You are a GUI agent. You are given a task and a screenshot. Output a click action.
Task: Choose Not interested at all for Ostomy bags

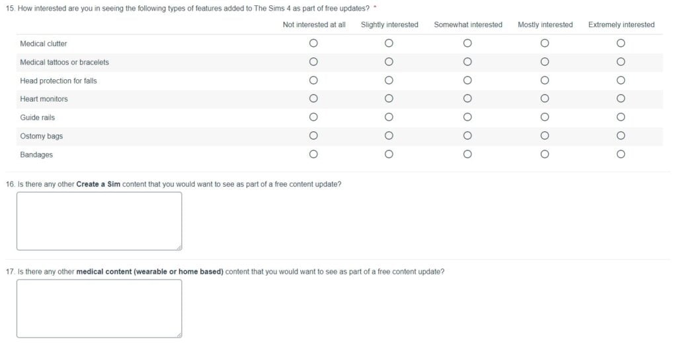[x=313, y=136]
